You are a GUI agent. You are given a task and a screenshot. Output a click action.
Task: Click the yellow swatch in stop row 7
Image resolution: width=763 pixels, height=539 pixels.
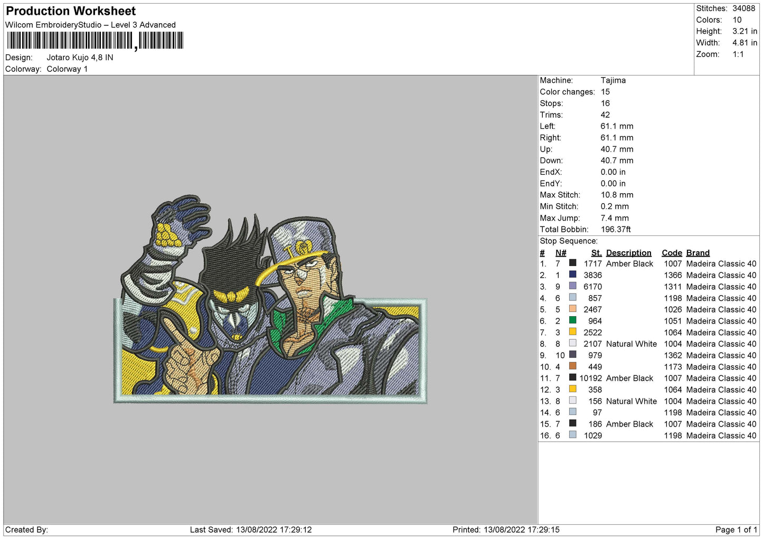pos(572,332)
